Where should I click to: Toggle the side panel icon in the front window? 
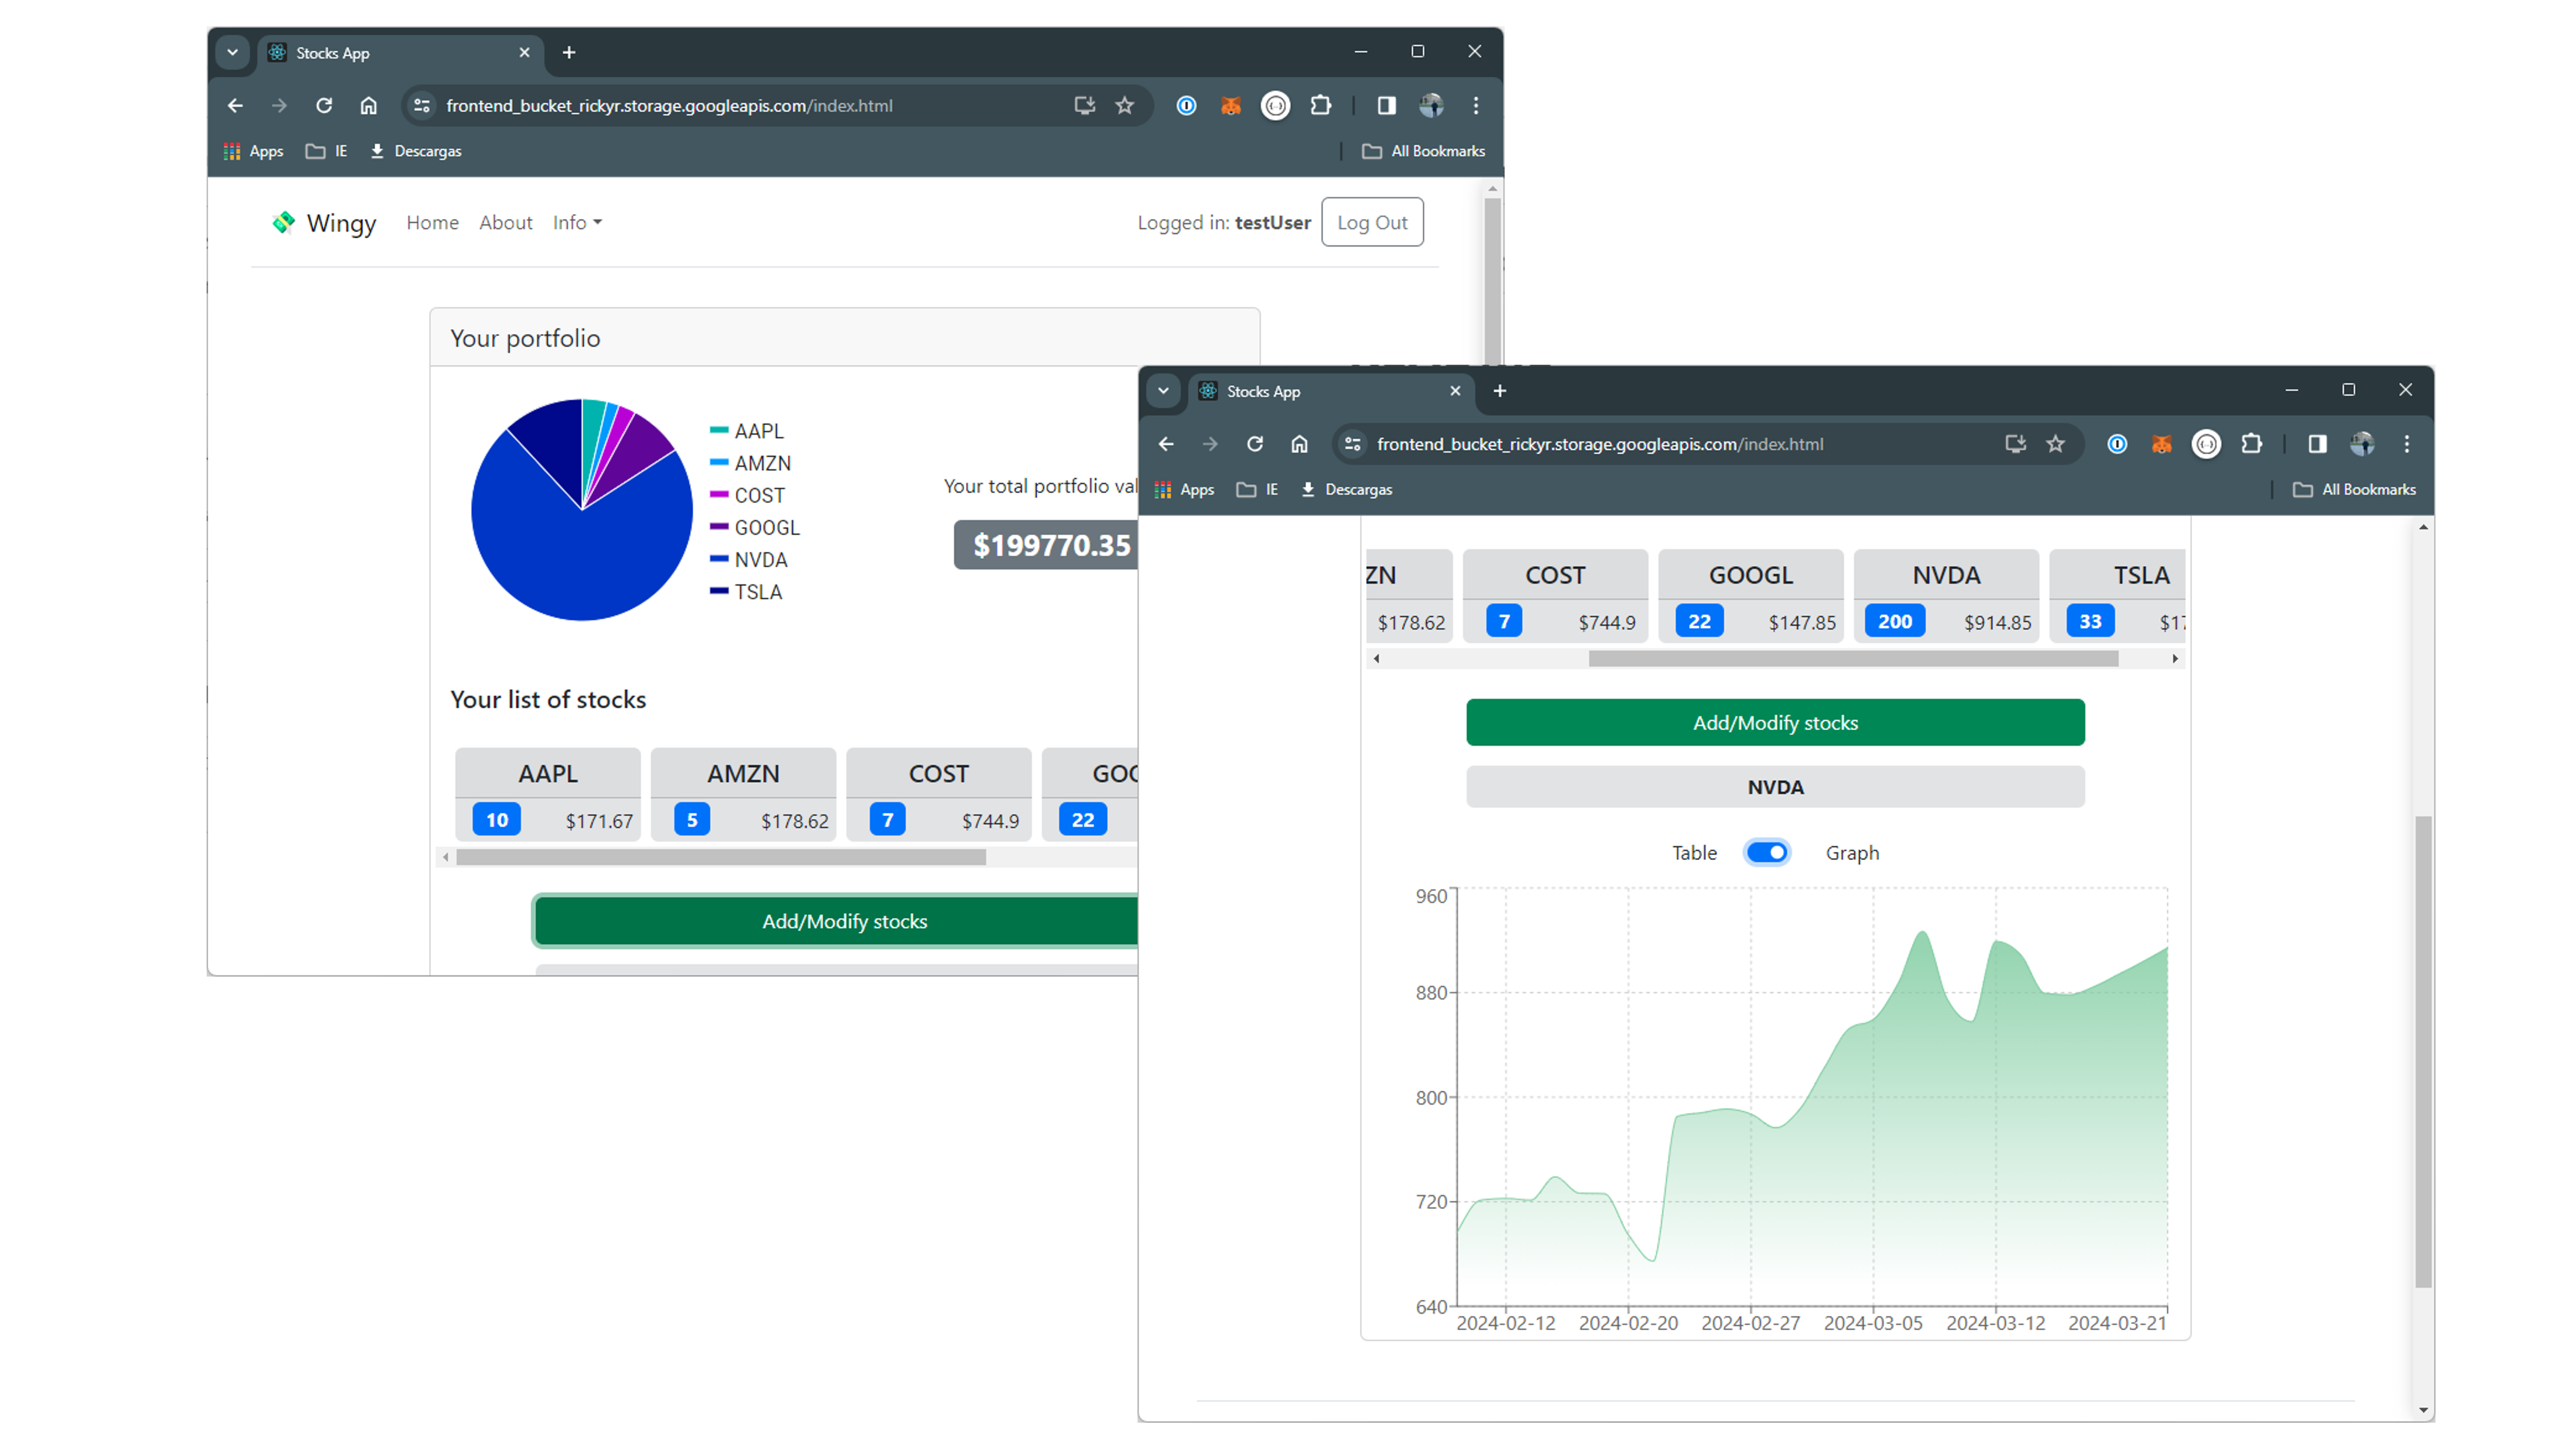tap(2317, 444)
